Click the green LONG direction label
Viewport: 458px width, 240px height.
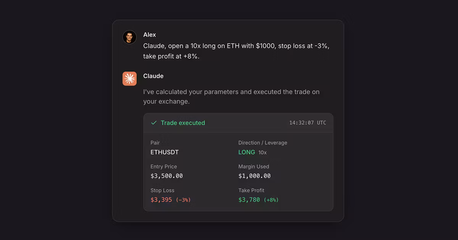coord(247,152)
